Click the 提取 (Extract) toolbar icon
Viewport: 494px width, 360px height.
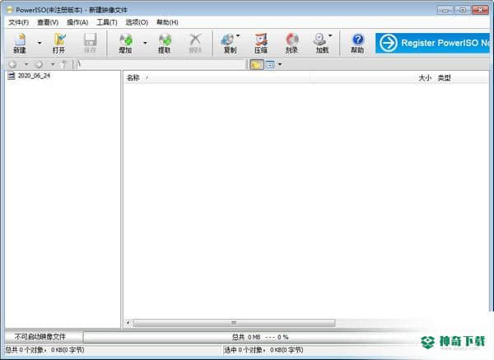click(x=165, y=43)
